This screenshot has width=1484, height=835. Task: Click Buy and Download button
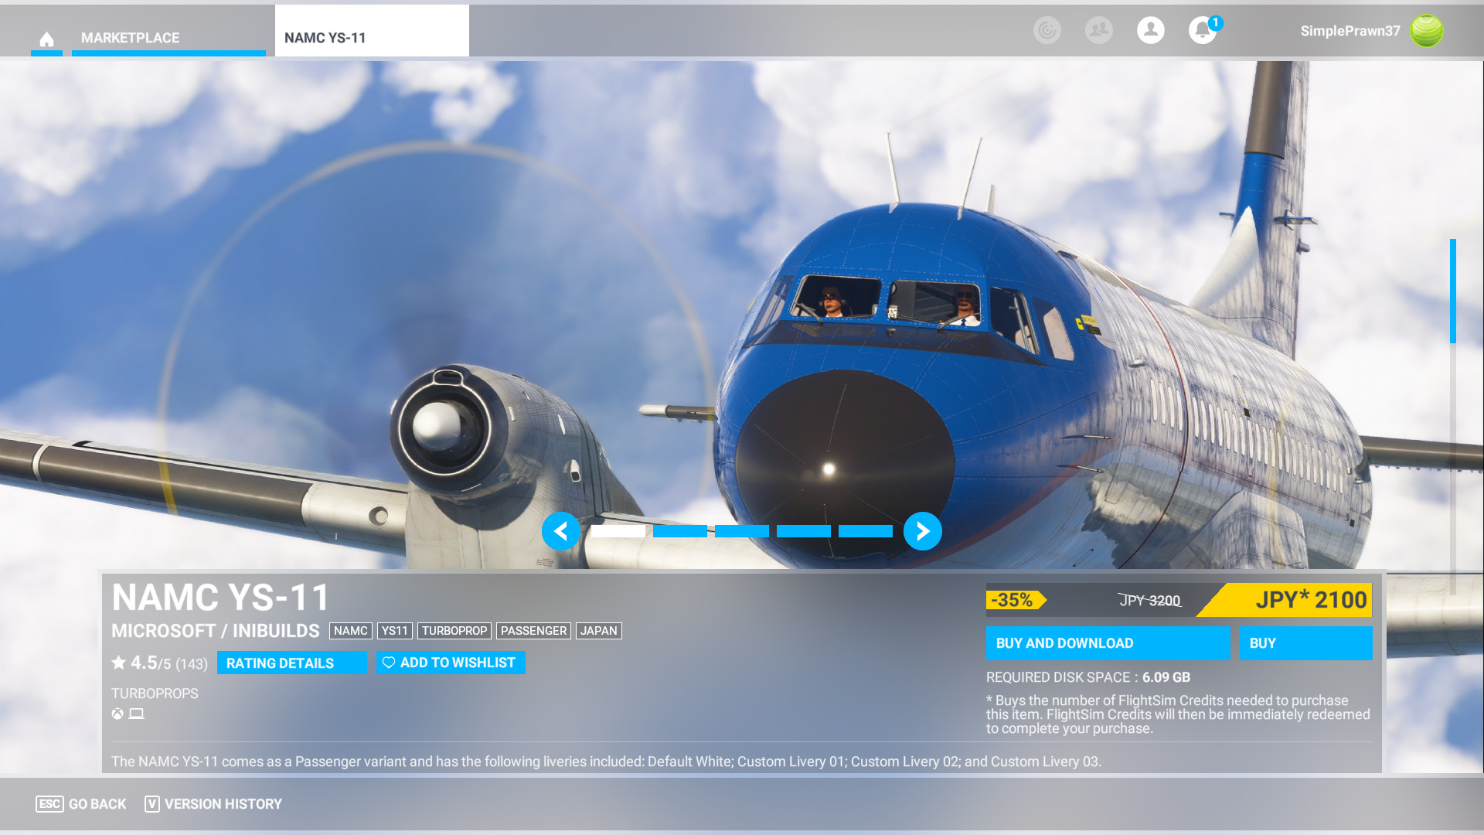[x=1107, y=643]
